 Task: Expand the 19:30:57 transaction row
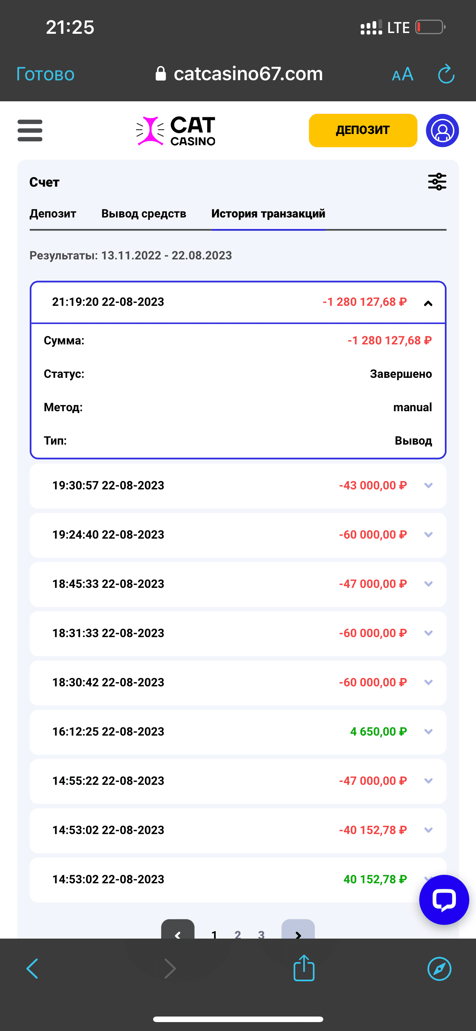(238, 485)
